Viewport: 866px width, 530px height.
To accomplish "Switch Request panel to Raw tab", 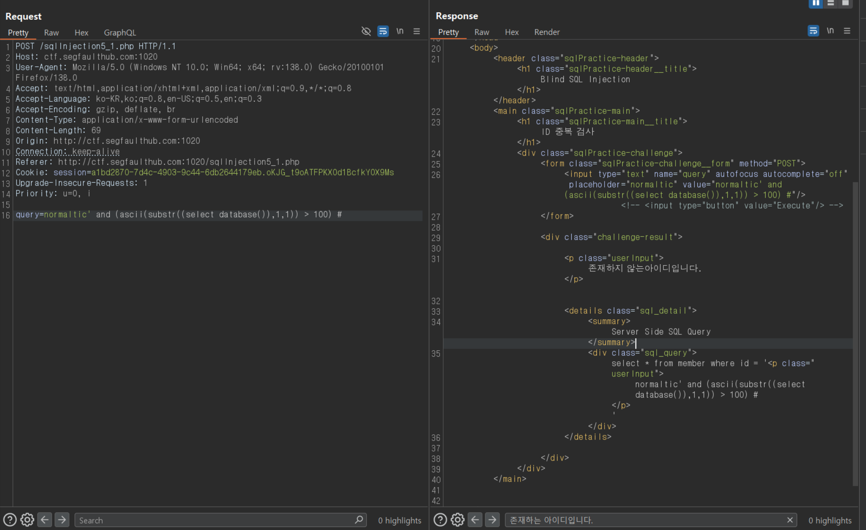I will click(x=51, y=32).
